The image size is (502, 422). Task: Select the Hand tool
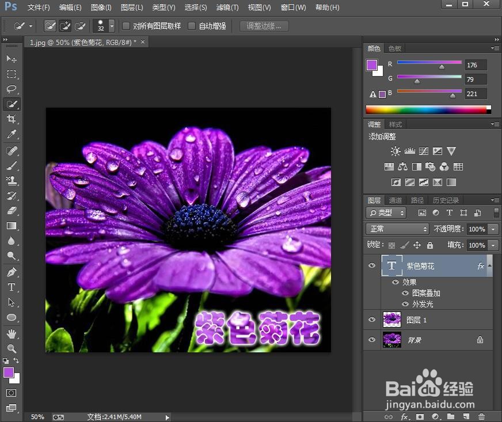12,333
